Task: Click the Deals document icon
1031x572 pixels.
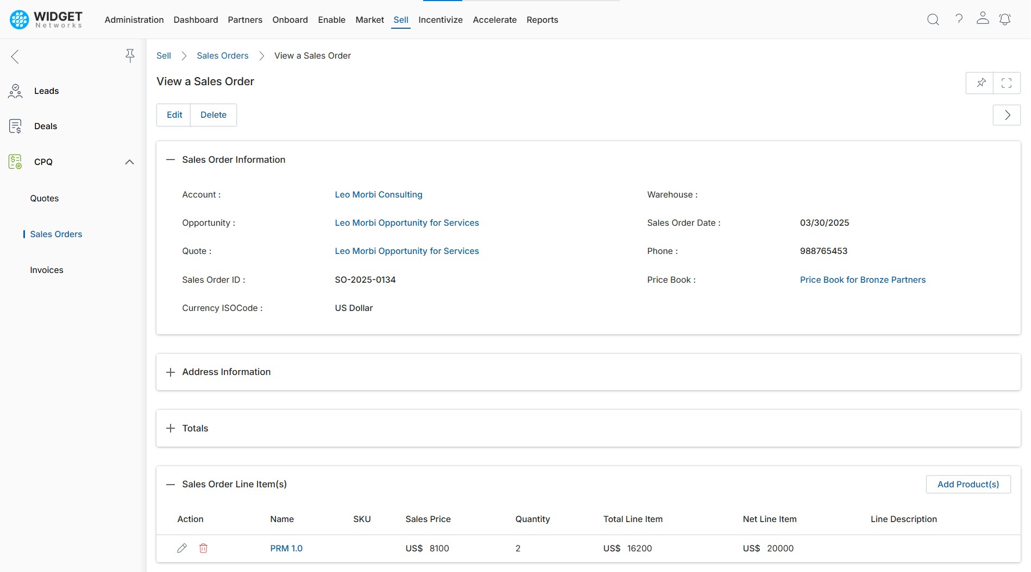Action: click(15, 126)
